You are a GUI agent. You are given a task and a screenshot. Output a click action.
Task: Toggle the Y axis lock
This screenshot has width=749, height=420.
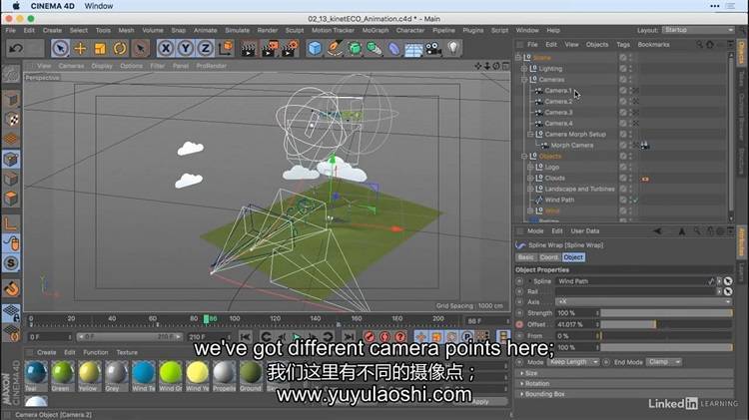[186, 48]
